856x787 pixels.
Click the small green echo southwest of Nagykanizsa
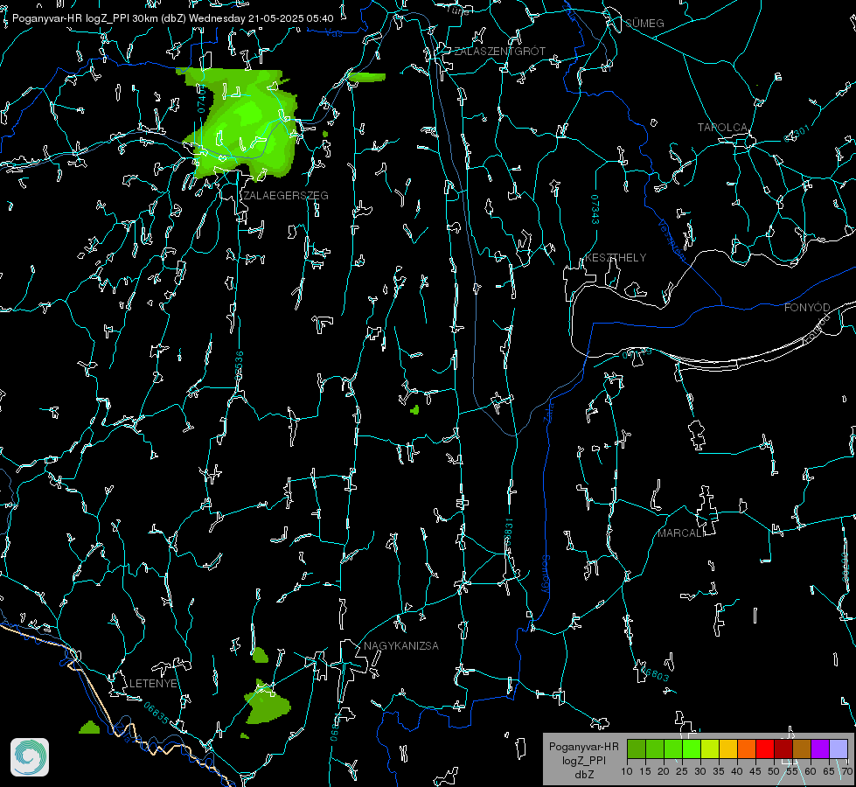[x=267, y=705]
